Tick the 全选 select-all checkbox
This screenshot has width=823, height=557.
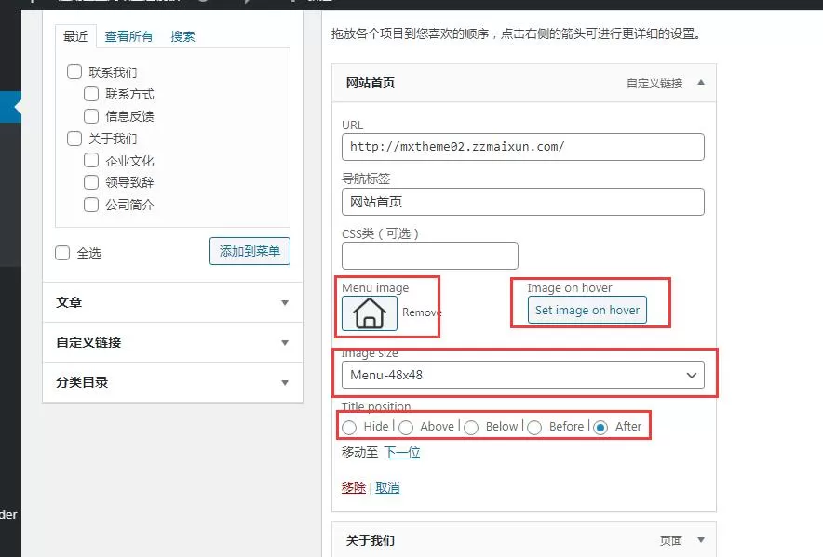click(62, 253)
